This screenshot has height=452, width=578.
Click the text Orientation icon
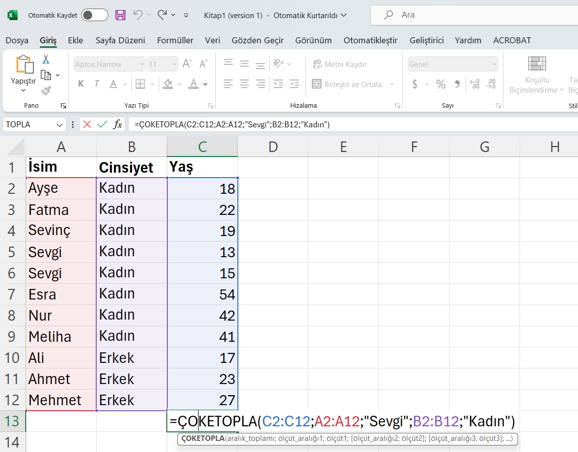[278, 64]
